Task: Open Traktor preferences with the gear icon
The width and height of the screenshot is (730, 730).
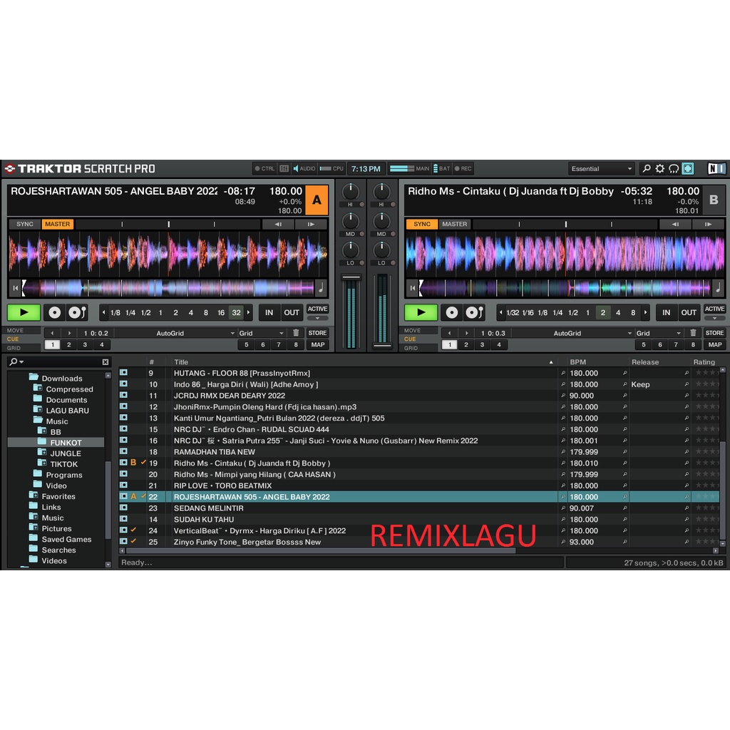Action: click(659, 168)
